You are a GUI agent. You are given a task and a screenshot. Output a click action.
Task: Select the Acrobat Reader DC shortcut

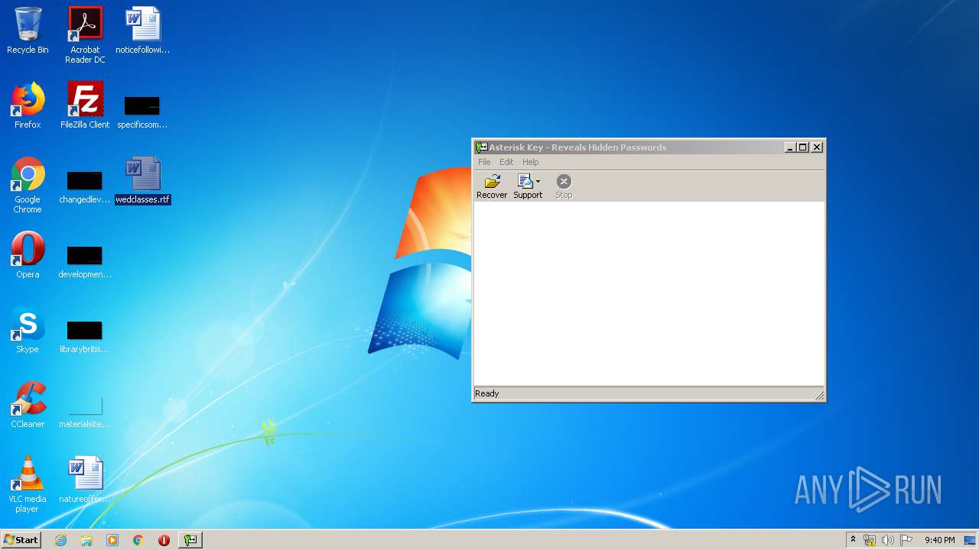coord(85,35)
